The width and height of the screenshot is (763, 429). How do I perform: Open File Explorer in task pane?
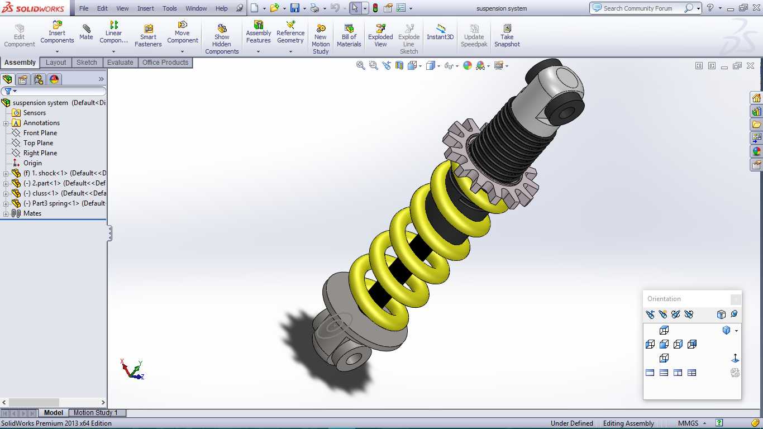click(x=756, y=124)
